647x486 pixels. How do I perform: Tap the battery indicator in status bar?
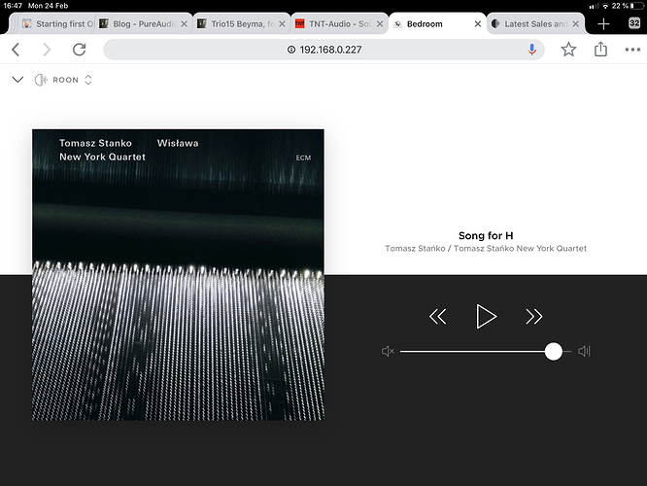pyautogui.click(x=637, y=6)
